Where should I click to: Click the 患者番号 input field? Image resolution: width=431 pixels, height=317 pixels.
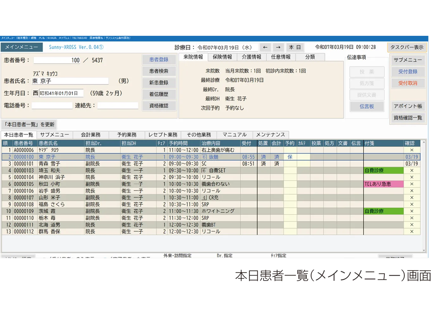(57, 60)
